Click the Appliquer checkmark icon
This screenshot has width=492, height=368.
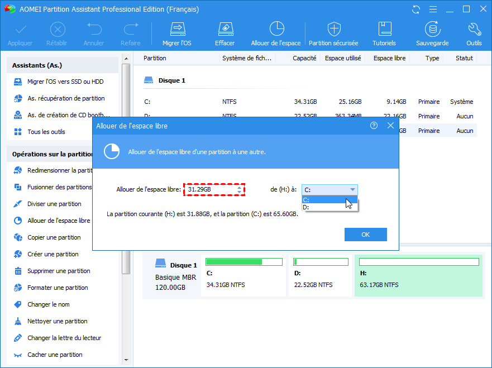[21, 30]
